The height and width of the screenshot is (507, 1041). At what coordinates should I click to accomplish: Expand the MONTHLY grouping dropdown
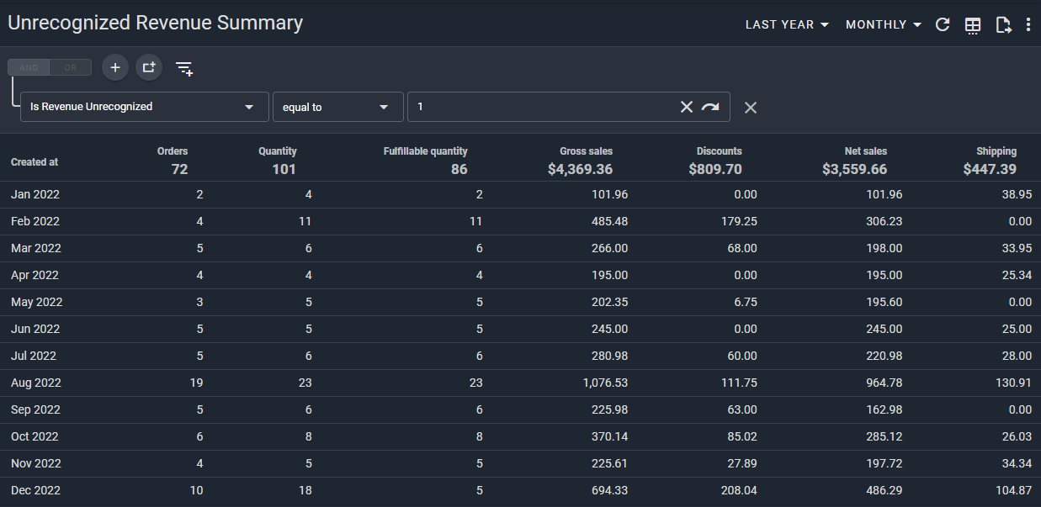click(x=883, y=24)
